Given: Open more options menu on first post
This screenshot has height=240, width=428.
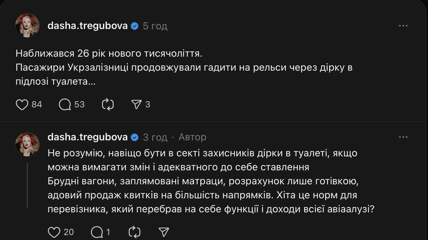Looking at the screenshot, I should (x=403, y=26).
